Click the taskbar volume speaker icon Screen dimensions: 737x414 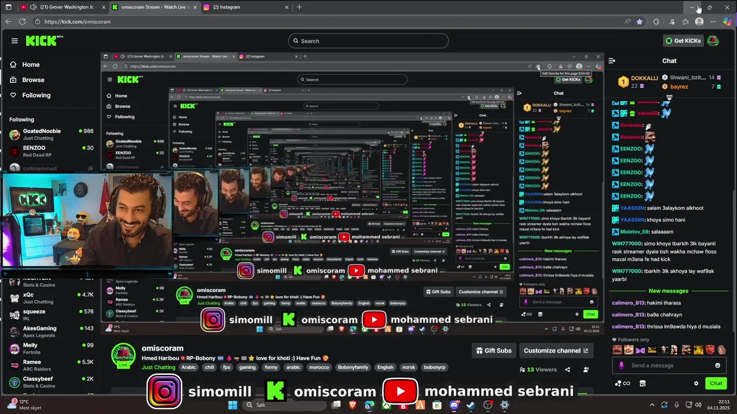698,405
